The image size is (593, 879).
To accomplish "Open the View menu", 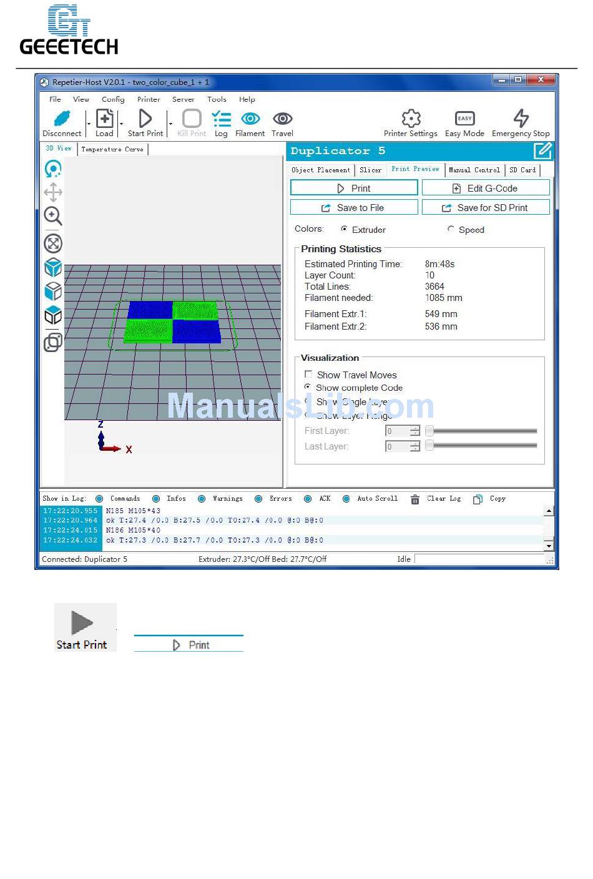I will (x=81, y=99).
